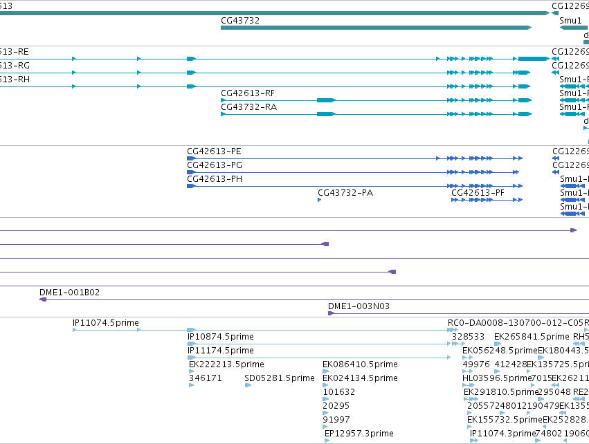Click the EK024134.5prime EST label
Image resolution: width=589 pixels, height=444 pixels.
pyautogui.click(x=360, y=378)
